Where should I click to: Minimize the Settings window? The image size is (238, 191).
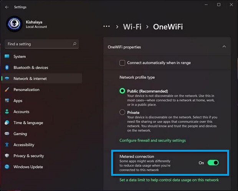[x=206, y=5]
